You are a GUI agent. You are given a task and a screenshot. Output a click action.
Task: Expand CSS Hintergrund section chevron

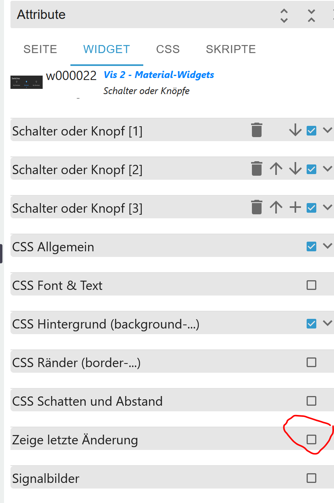coord(328,323)
